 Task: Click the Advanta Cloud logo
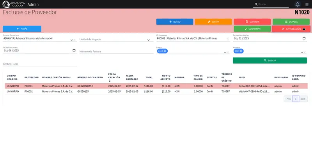(x=14, y=4)
